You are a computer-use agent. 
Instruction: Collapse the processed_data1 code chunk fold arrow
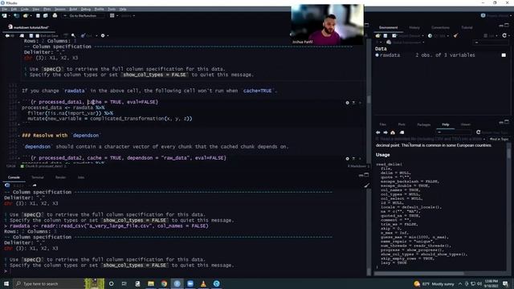[x=18, y=102]
